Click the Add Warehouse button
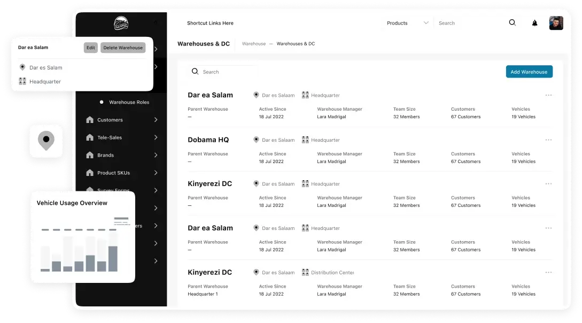The width and height of the screenshot is (582, 323). [529, 71]
